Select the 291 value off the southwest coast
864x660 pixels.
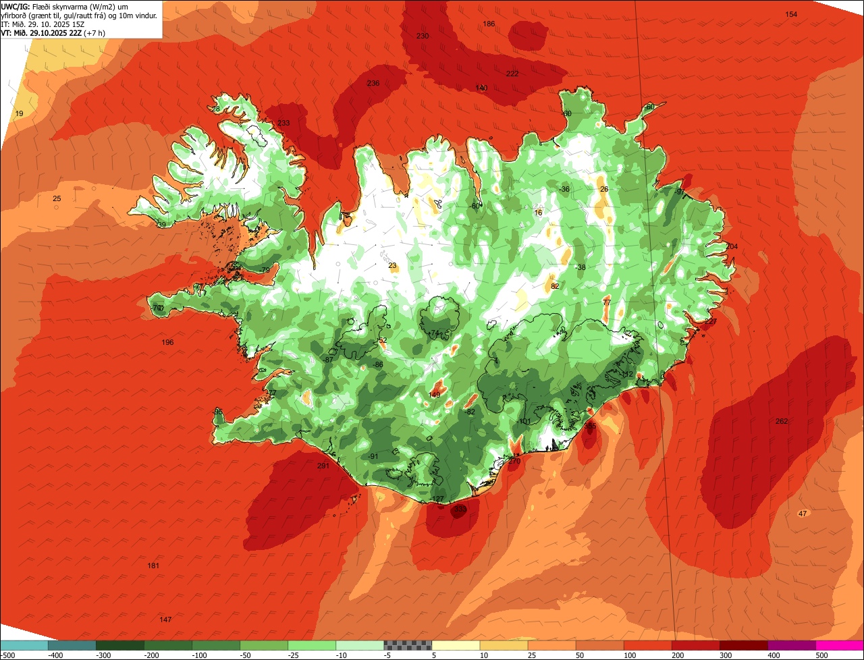(323, 466)
